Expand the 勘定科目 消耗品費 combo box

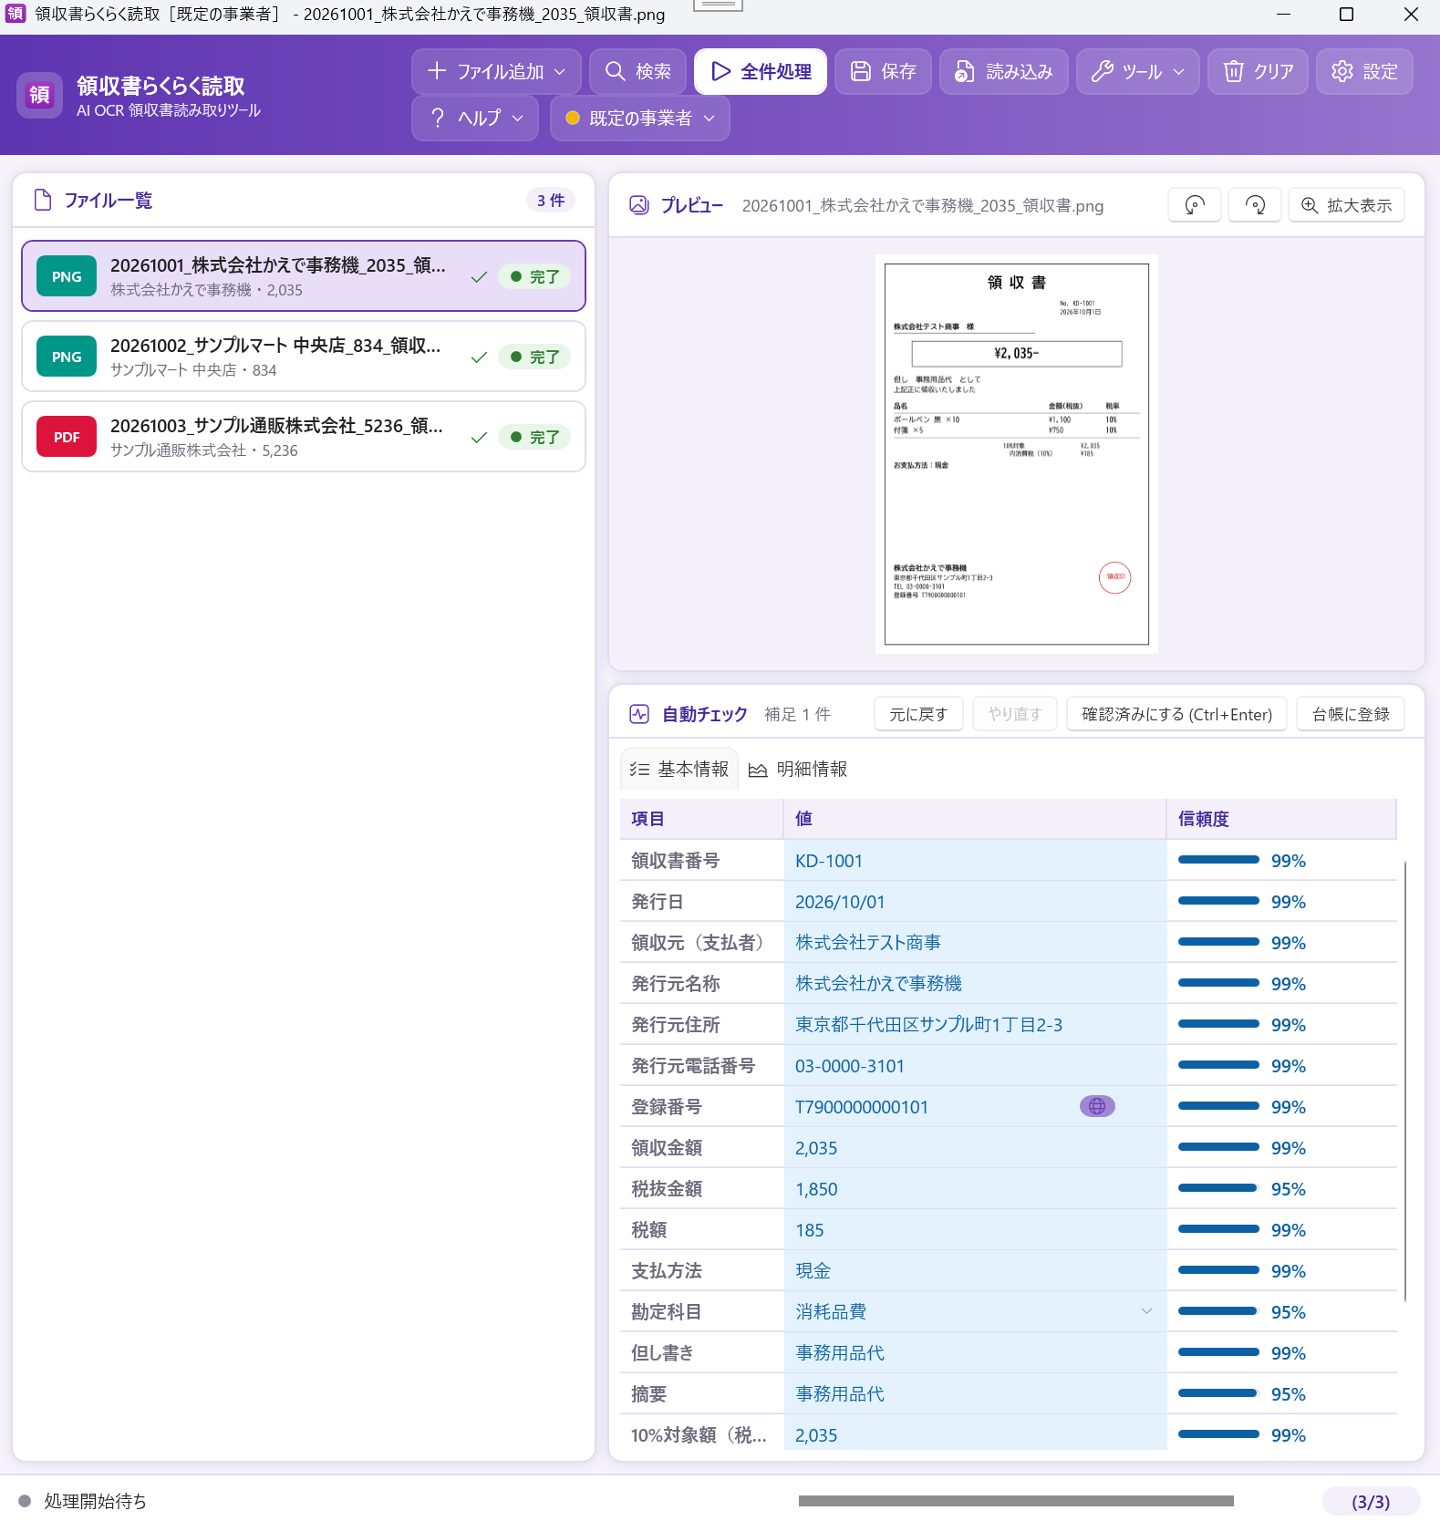(975, 1311)
